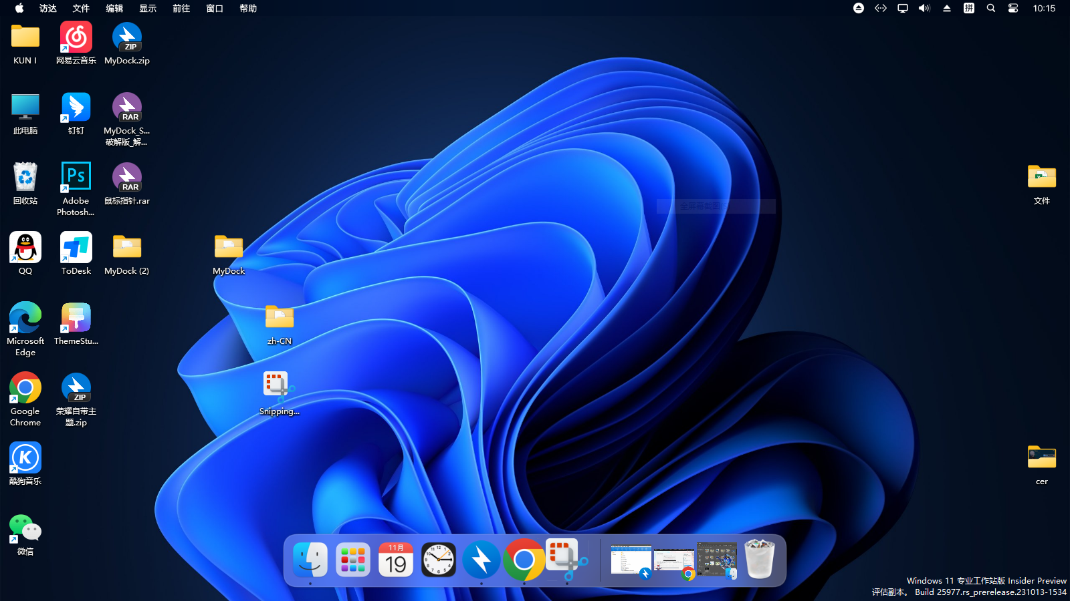Screen dimensions: 1070x601
Task: Open the 文件 menu in menu bar
Action: tap(81, 9)
